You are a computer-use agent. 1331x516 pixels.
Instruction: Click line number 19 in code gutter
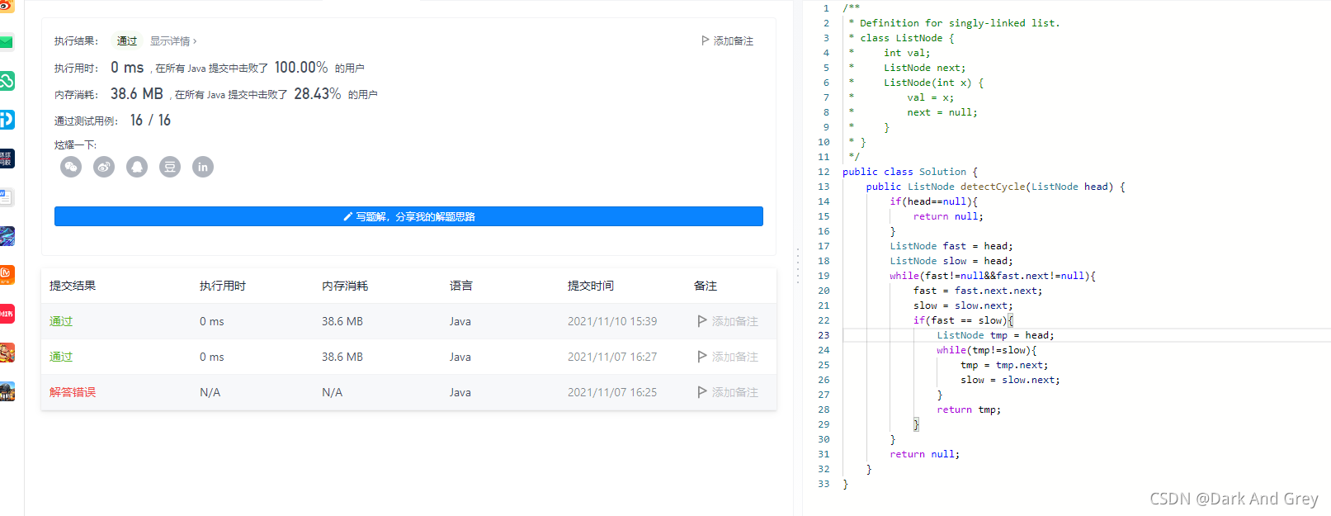tap(824, 276)
